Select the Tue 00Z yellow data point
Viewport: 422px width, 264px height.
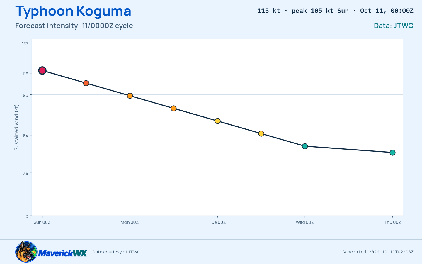pyautogui.click(x=217, y=121)
